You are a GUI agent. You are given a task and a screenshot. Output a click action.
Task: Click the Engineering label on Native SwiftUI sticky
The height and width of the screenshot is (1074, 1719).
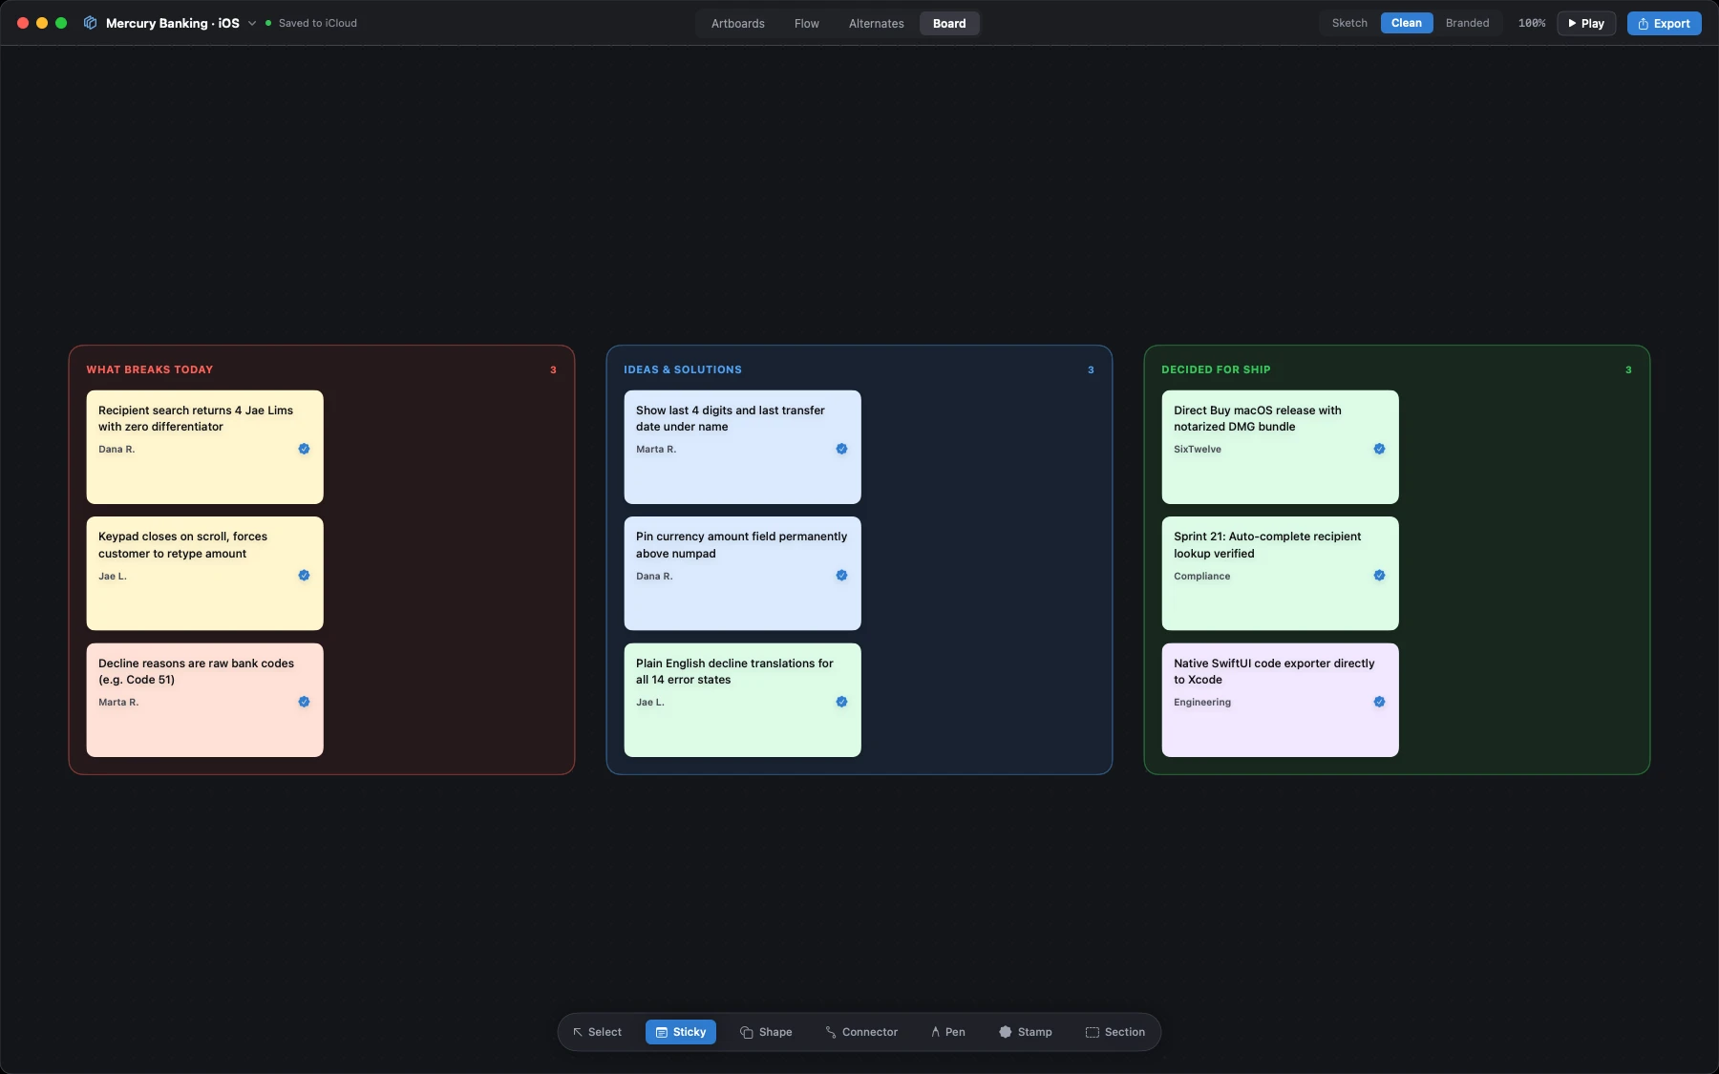click(x=1202, y=703)
